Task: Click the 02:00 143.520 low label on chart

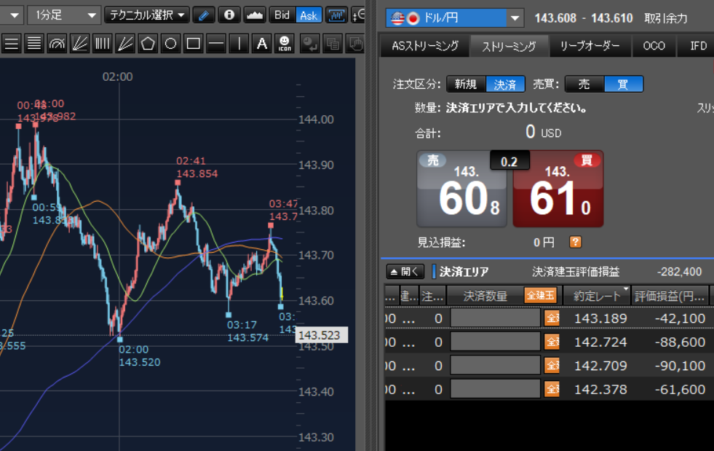Action: click(x=140, y=356)
